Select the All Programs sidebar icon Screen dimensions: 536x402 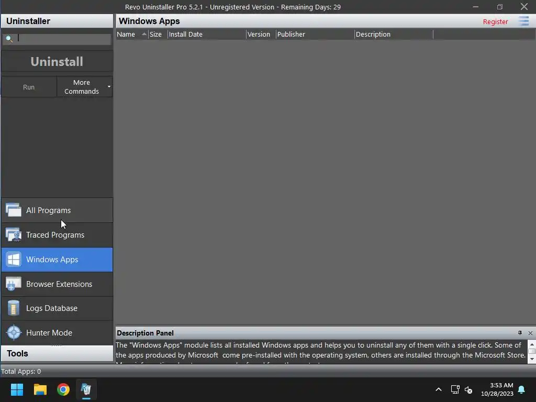point(14,210)
